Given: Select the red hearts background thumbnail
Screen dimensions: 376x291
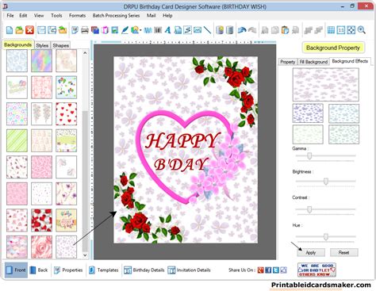Looking at the screenshot, I should pyautogui.click(x=67, y=114).
